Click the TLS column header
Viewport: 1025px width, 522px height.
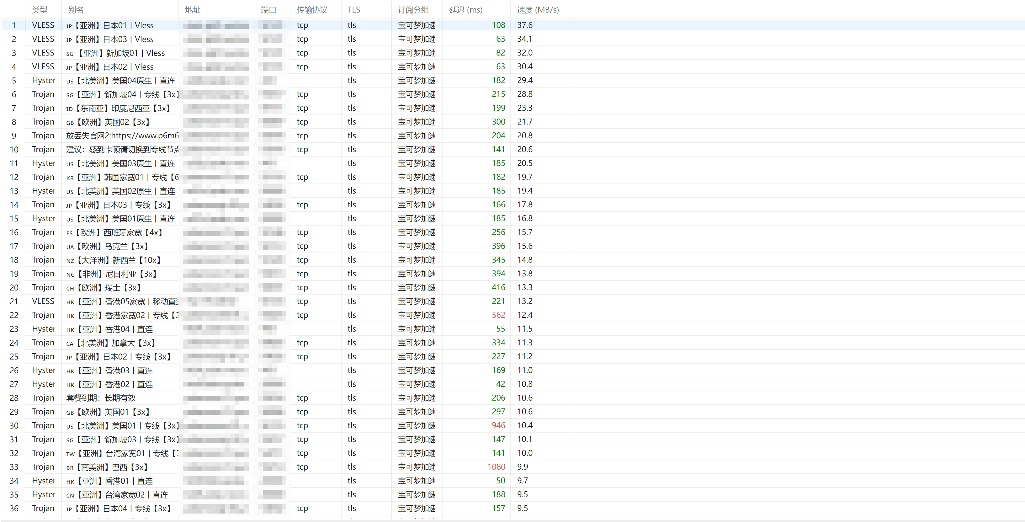click(x=366, y=9)
